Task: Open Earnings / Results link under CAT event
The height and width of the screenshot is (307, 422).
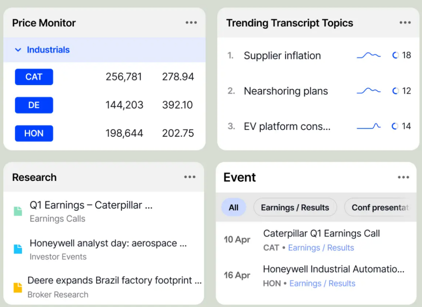Action: click(321, 248)
